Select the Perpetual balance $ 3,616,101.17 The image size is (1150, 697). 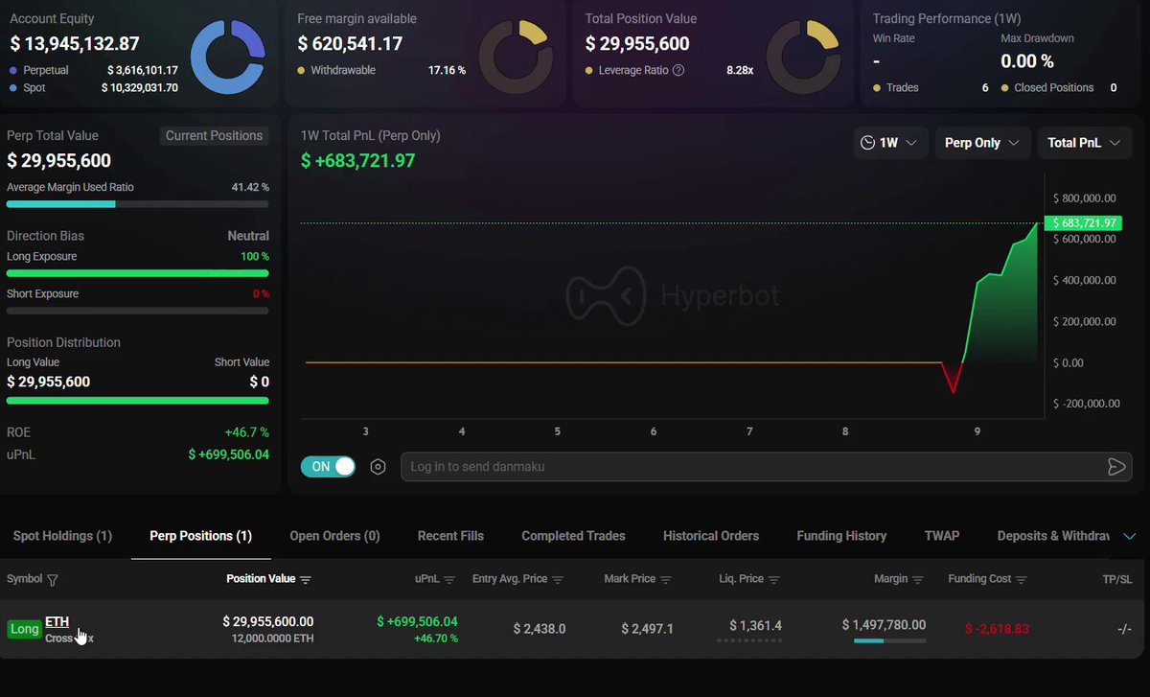coord(142,70)
